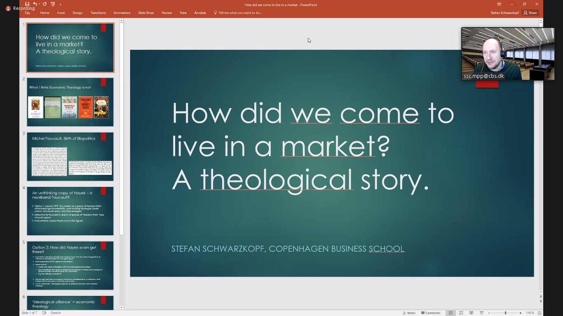This screenshot has width=563, height=316.
Task: Select slide 5 'Option 2: How did Hayek even get there?'
Action: click(70, 265)
